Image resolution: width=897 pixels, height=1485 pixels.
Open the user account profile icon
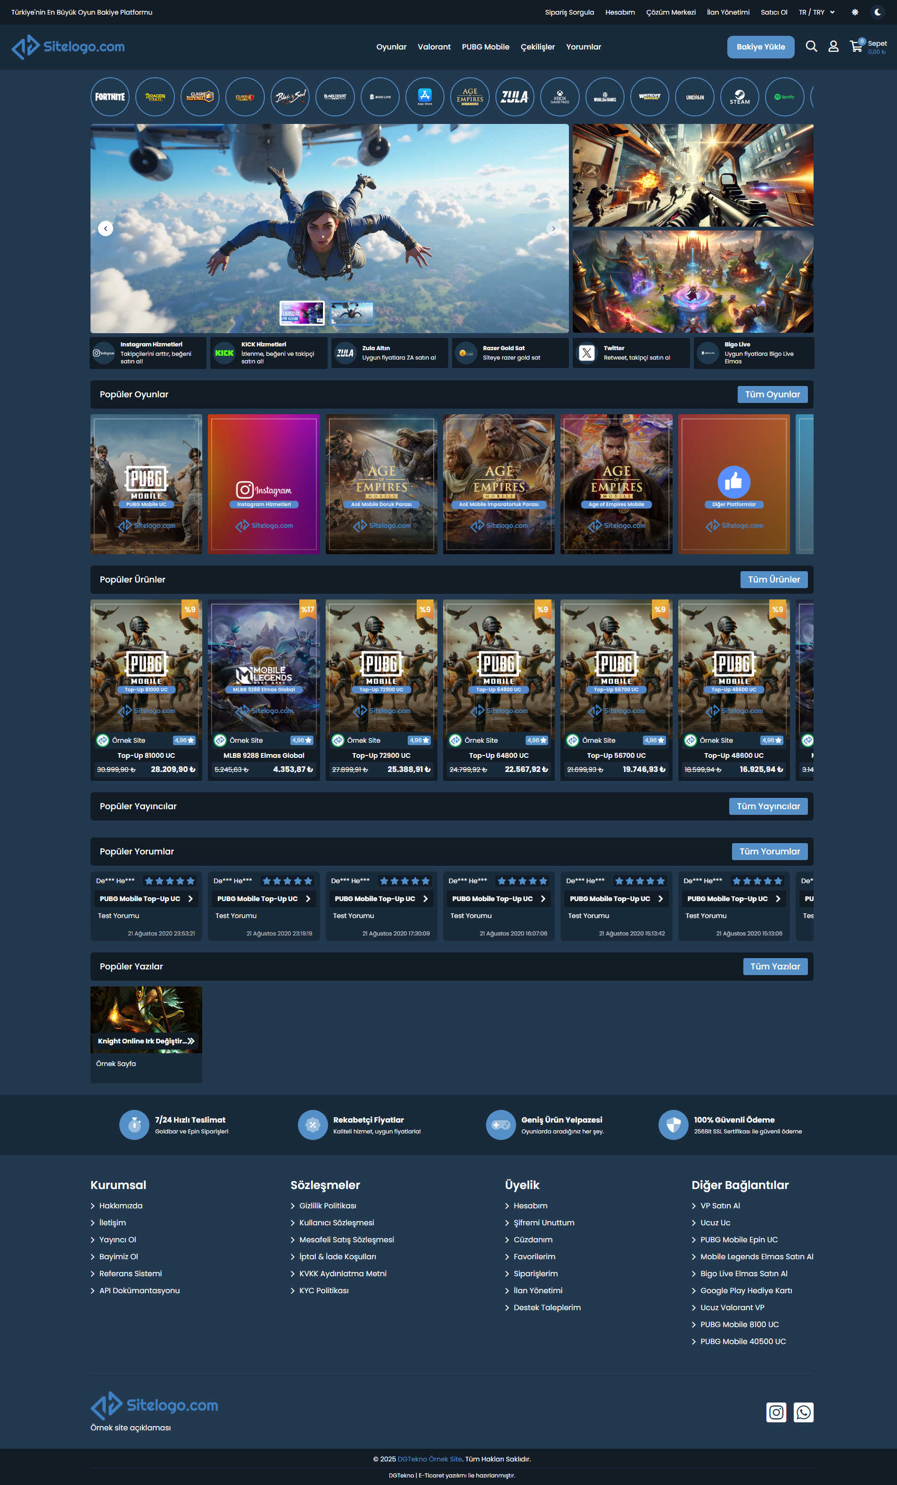[833, 46]
